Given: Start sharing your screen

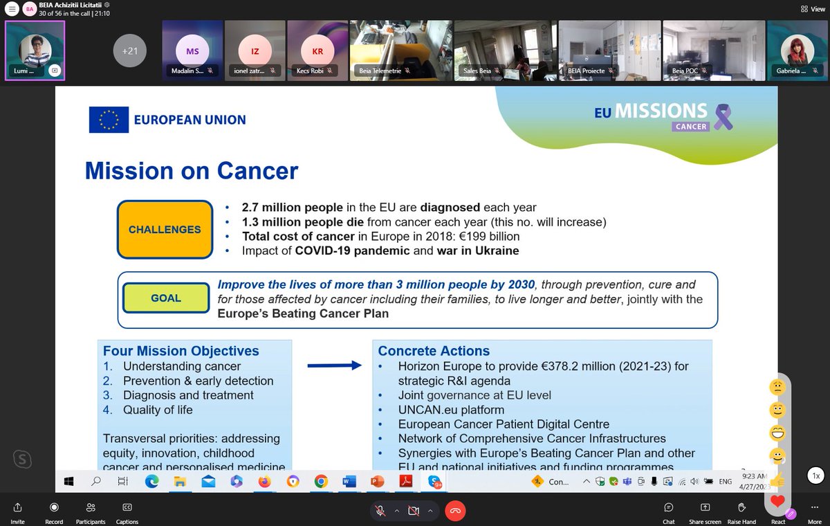Looking at the screenshot, I should [705, 512].
